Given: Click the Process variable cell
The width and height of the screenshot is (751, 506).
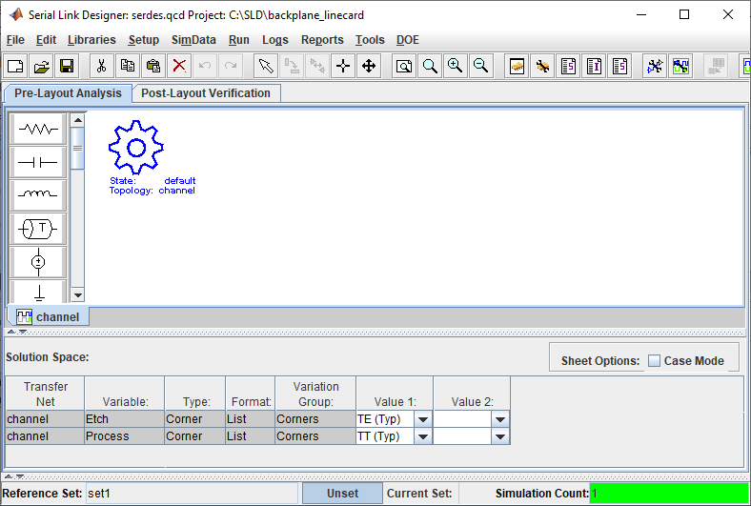Looking at the screenshot, I should pyautogui.click(x=124, y=436).
